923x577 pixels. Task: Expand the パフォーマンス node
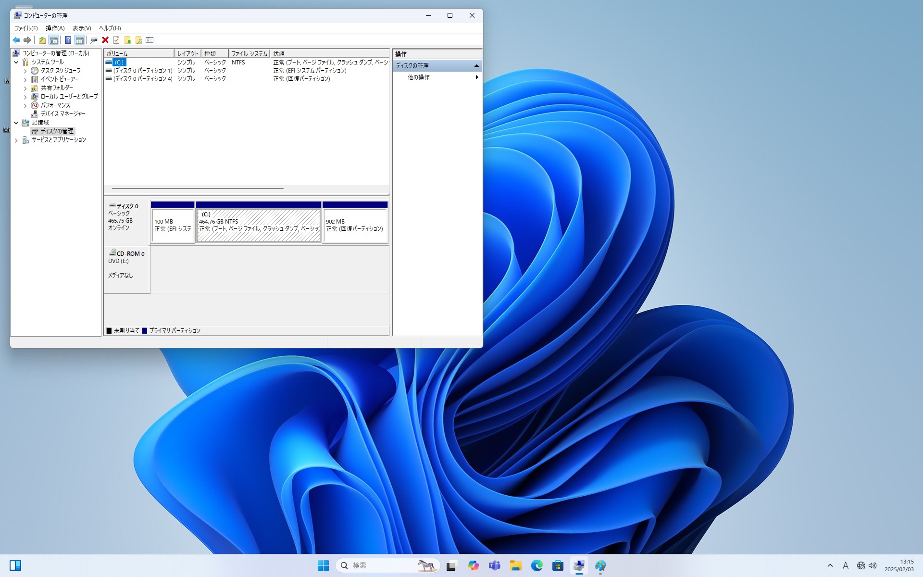pos(25,106)
